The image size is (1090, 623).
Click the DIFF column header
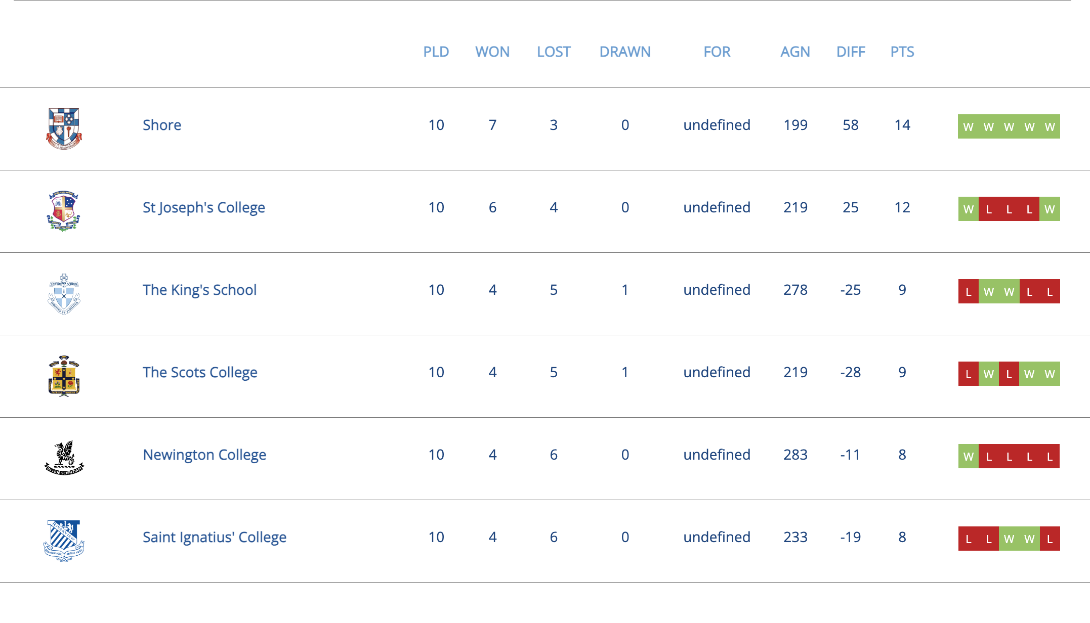click(851, 52)
